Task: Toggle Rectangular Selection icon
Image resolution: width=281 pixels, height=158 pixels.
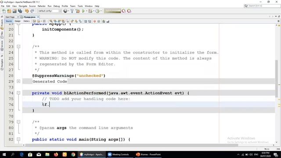Action: (x=67, y=22)
